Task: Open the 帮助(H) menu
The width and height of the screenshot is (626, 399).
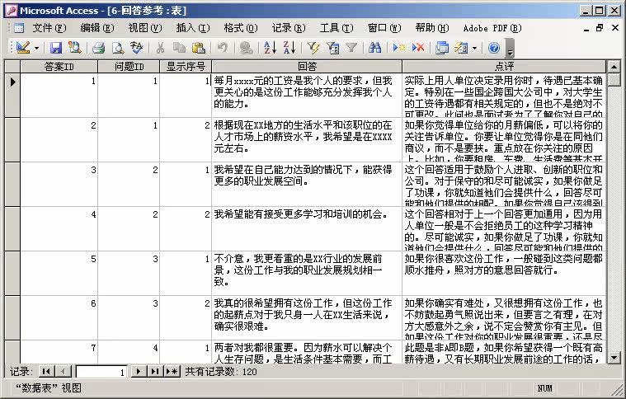Action: [x=432, y=28]
